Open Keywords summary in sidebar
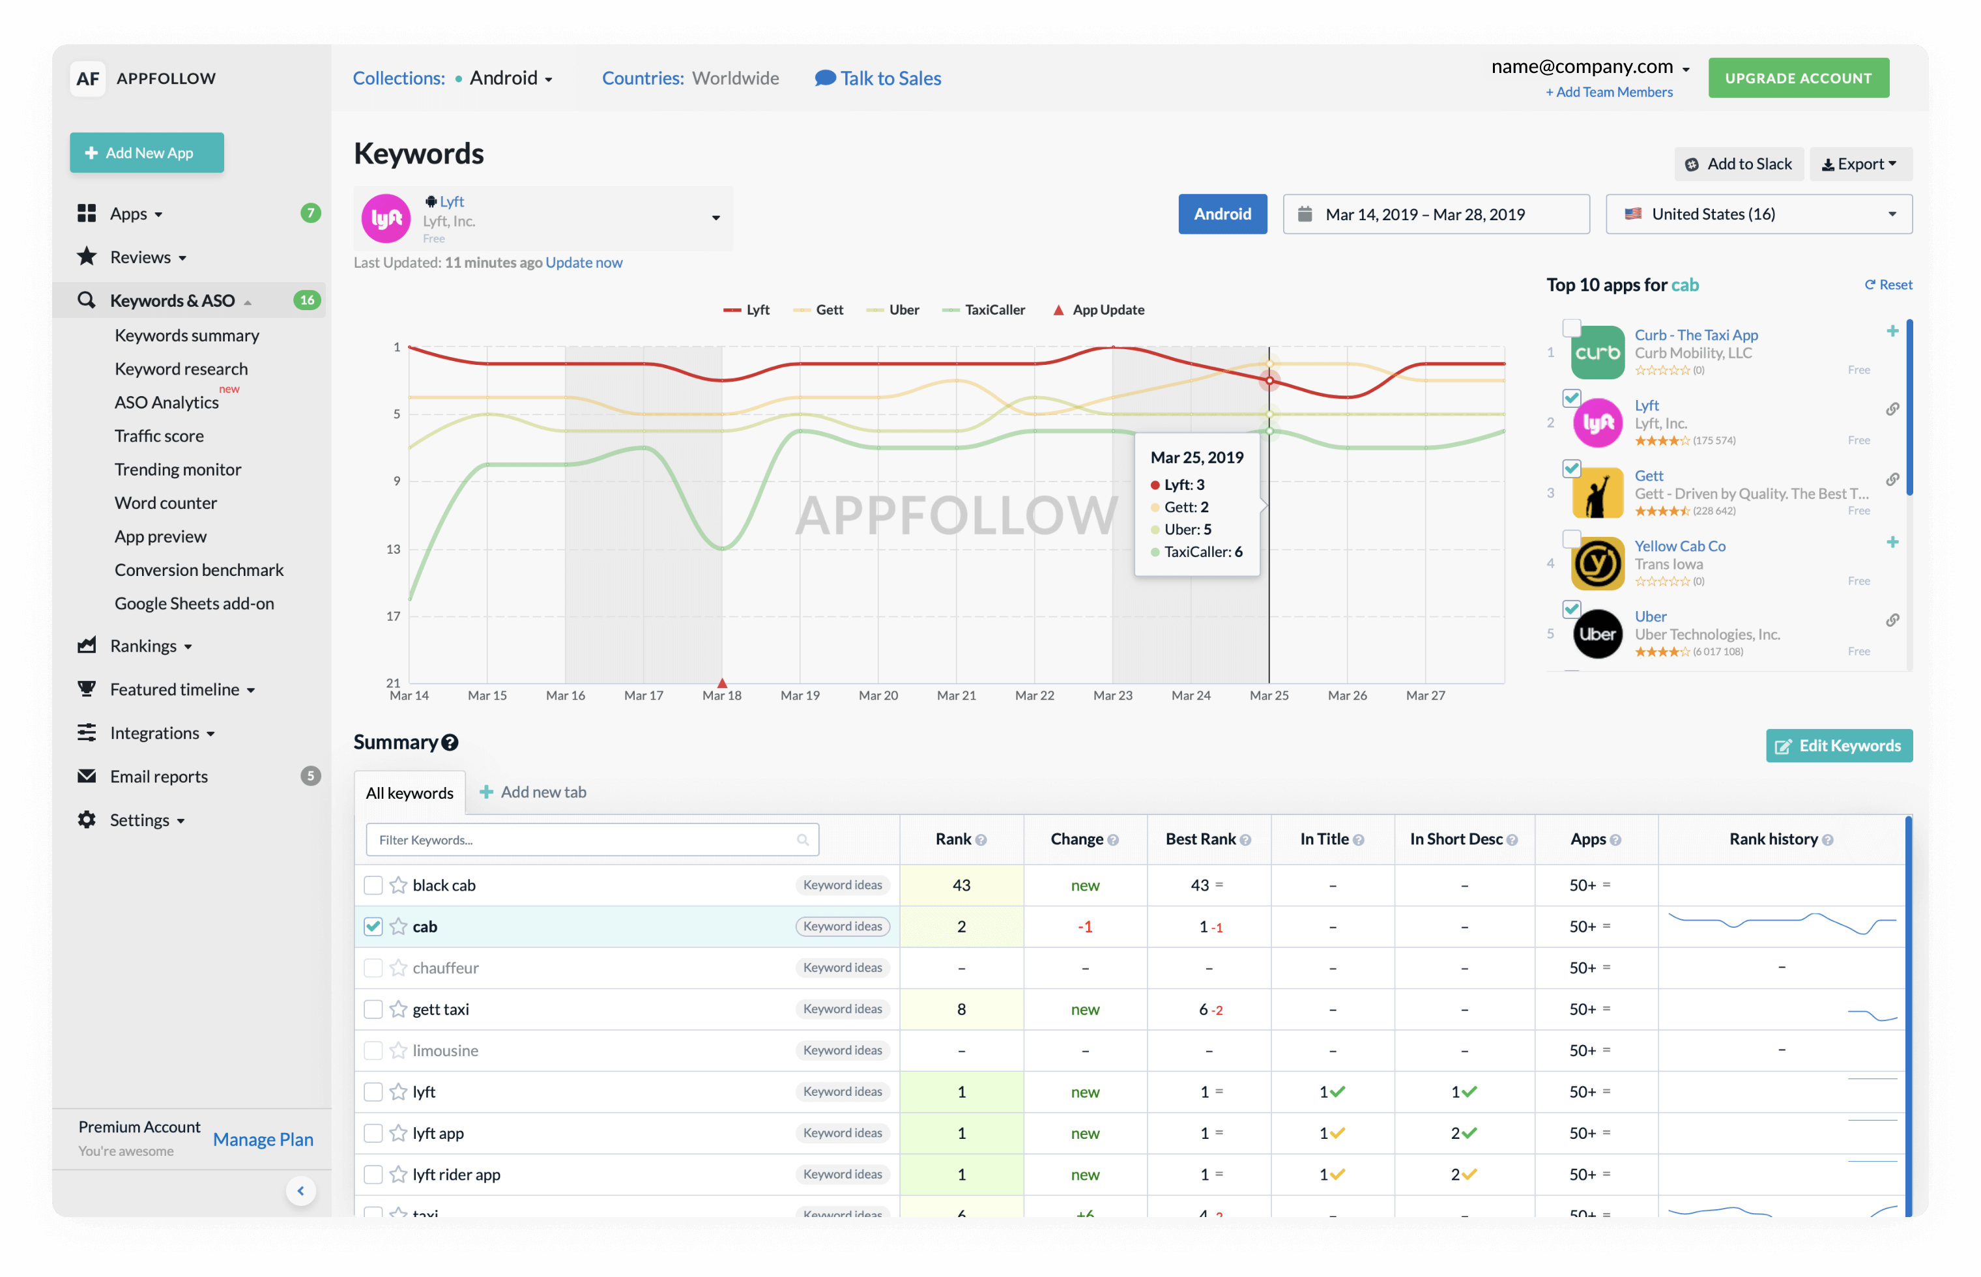 pyautogui.click(x=186, y=335)
